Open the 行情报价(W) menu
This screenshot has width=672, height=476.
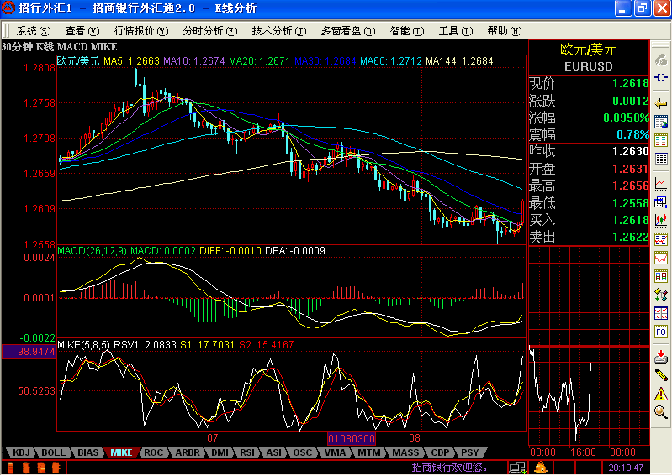coord(141,31)
